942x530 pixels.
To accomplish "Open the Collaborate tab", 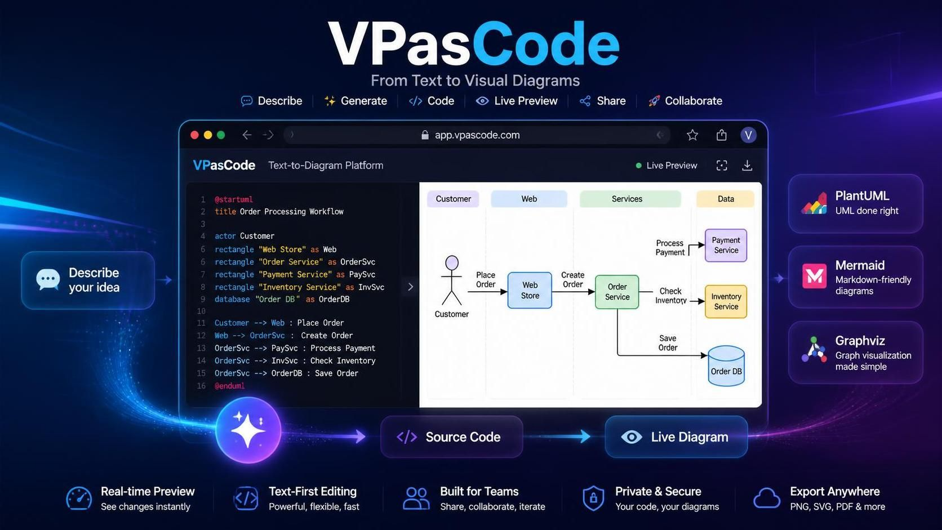I will pos(685,101).
